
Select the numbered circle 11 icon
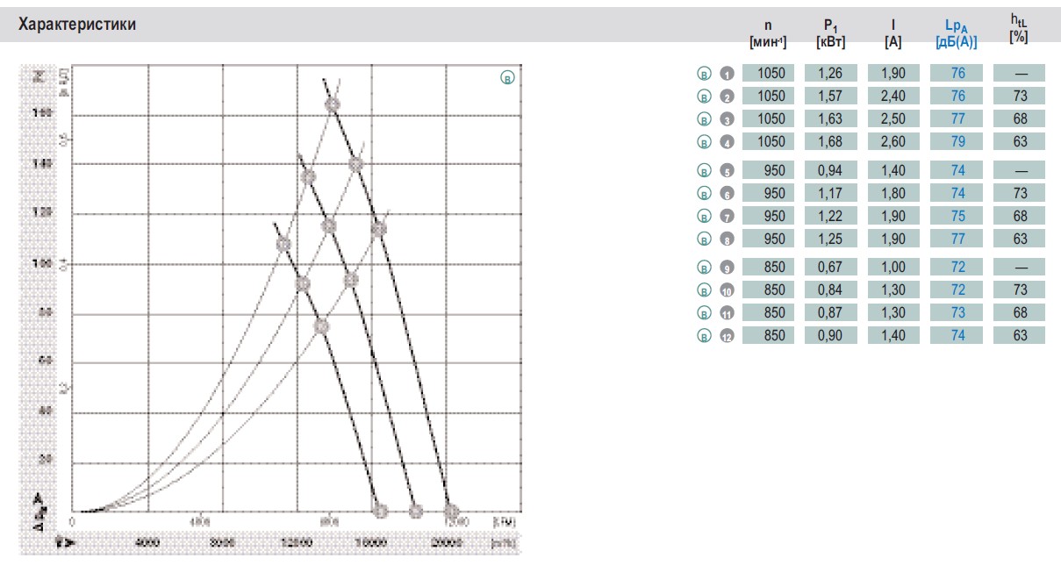(727, 313)
